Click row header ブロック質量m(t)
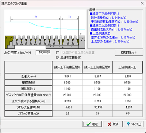 (28, 114)
